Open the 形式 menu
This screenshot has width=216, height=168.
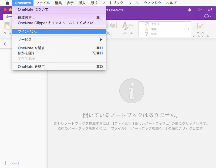click(94, 3)
